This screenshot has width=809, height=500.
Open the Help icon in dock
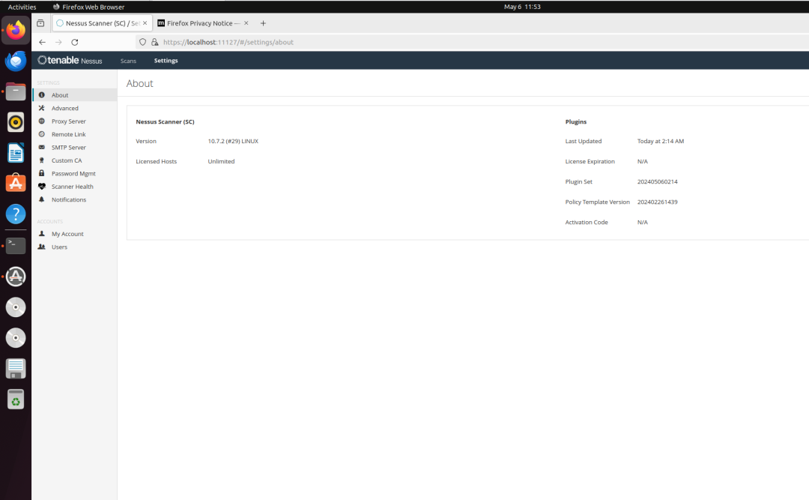16,214
